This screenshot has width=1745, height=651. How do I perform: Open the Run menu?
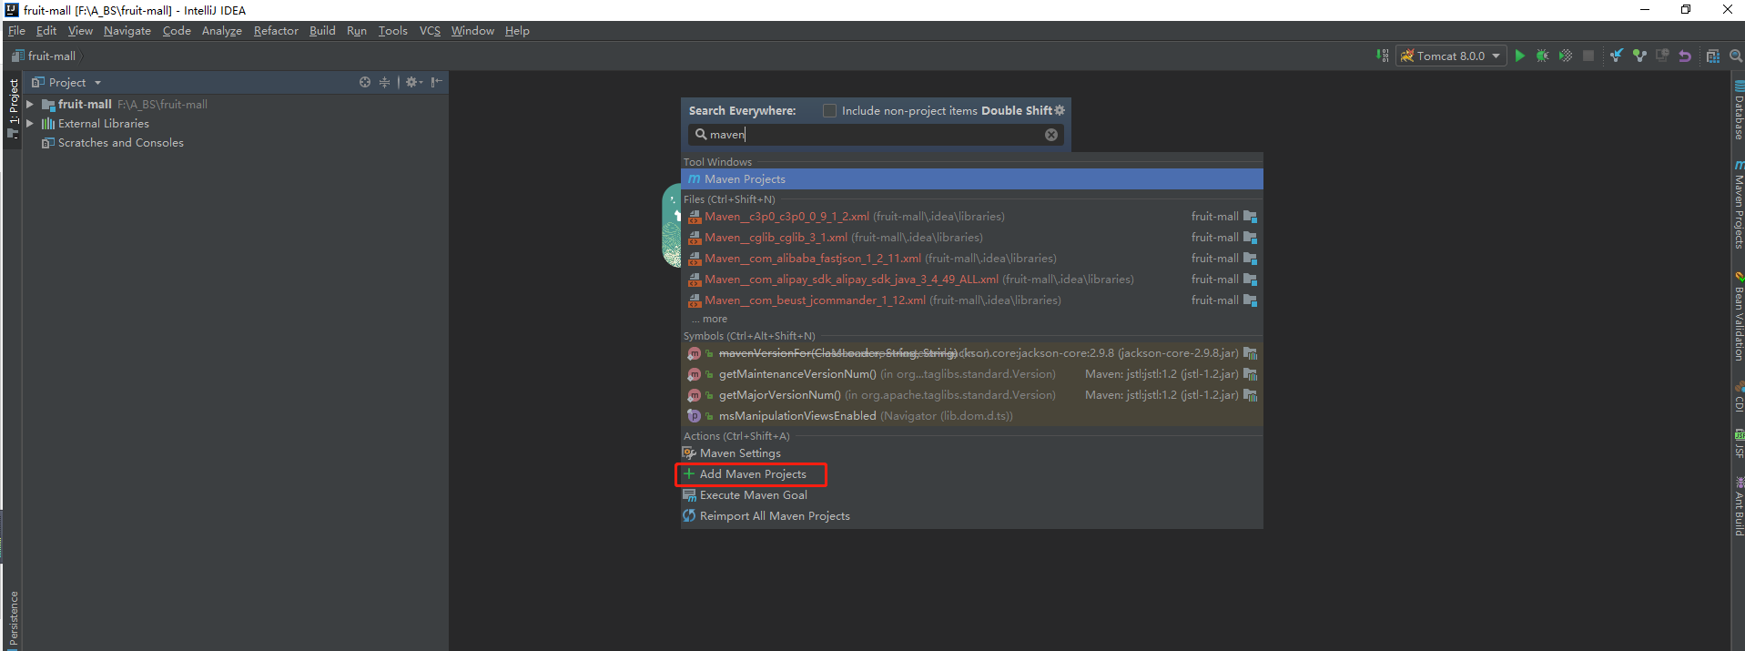coord(357,31)
